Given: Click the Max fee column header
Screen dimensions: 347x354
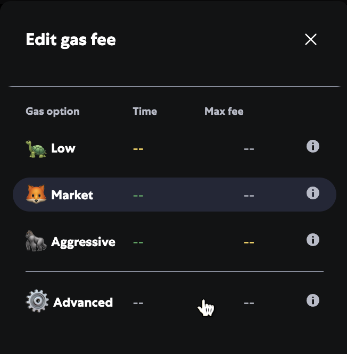Looking at the screenshot, I should point(224,111).
